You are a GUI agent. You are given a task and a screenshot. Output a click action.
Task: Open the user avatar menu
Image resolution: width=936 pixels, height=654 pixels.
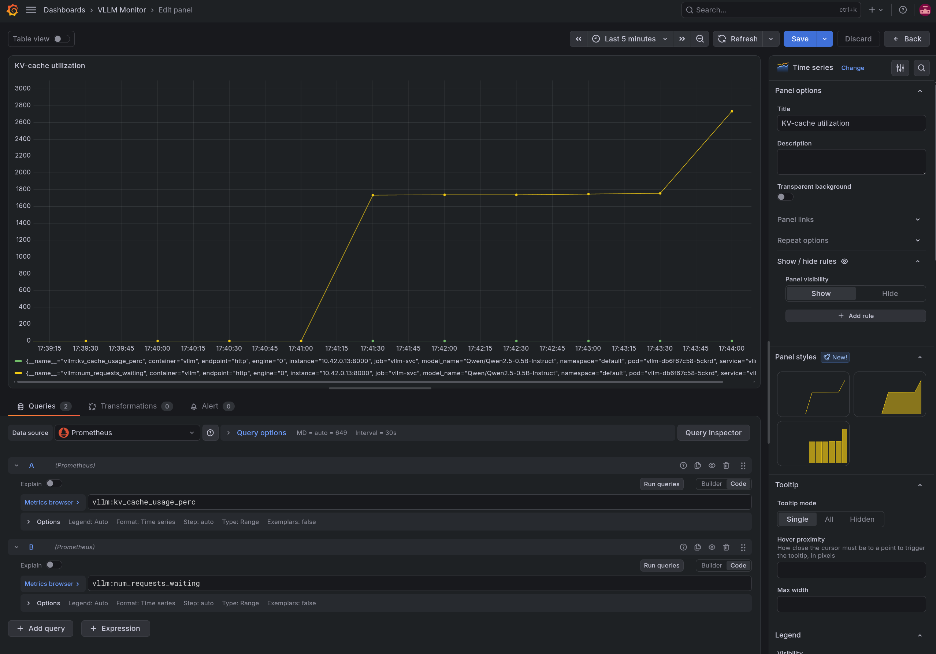click(925, 10)
